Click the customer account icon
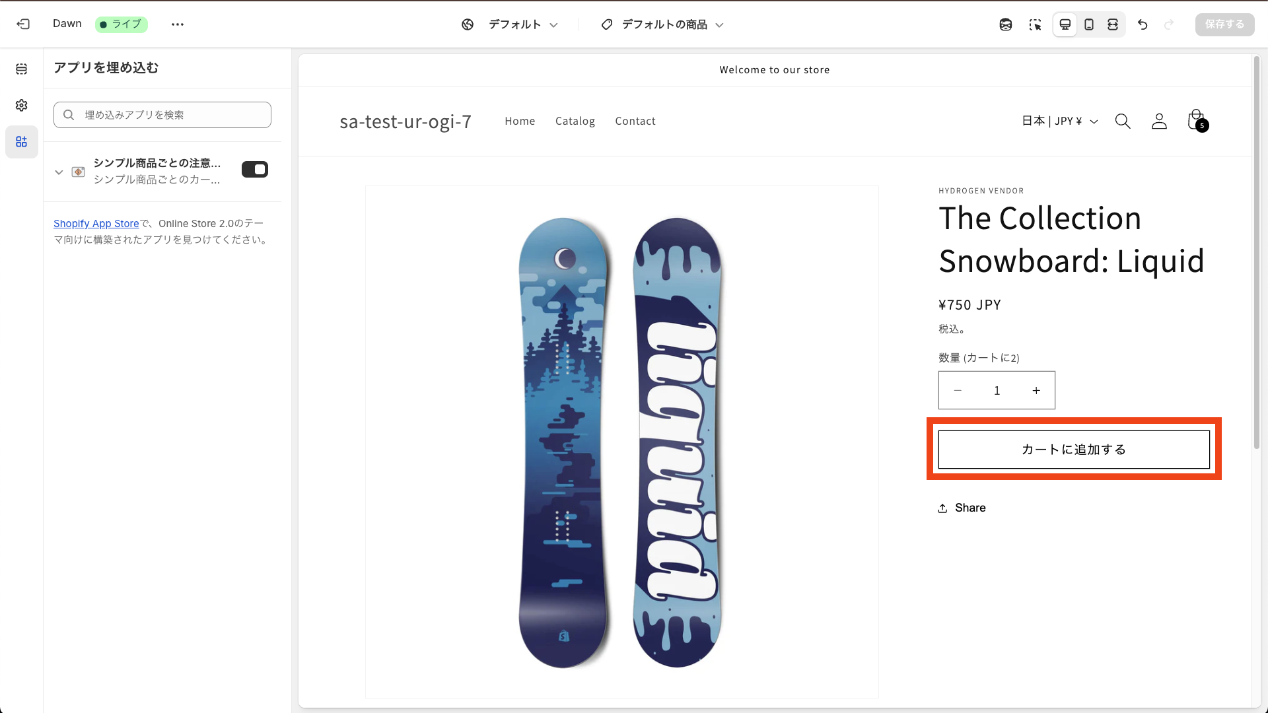This screenshot has width=1268, height=713. (x=1159, y=121)
